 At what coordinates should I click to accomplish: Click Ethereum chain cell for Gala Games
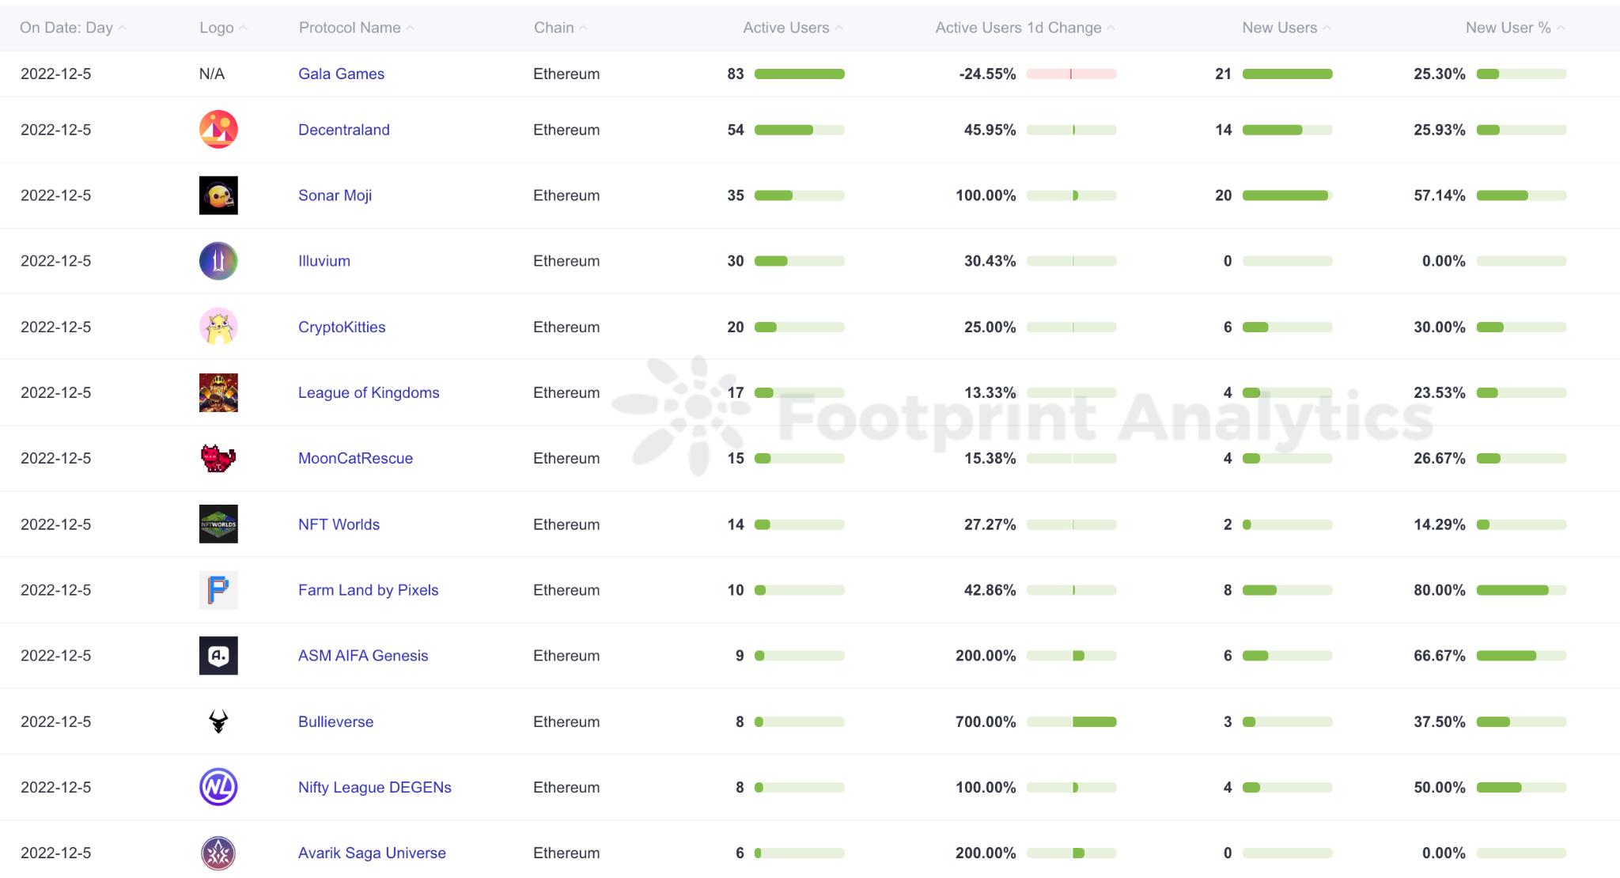566,74
